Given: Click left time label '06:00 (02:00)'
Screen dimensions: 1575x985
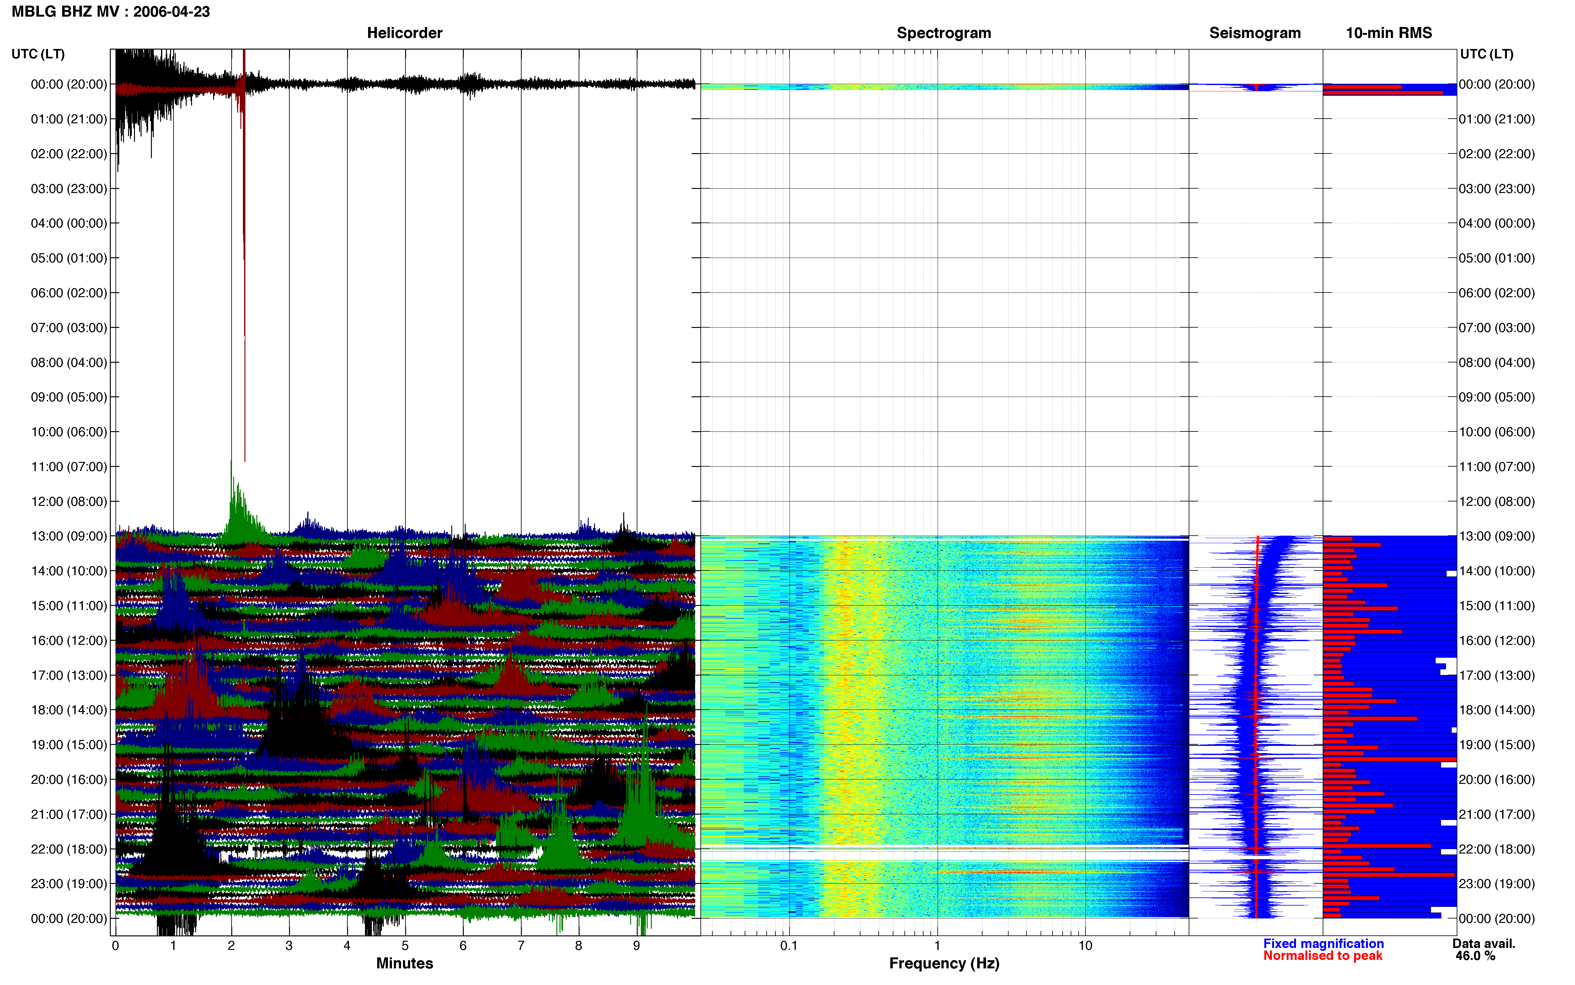Looking at the screenshot, I should point(69,293).
